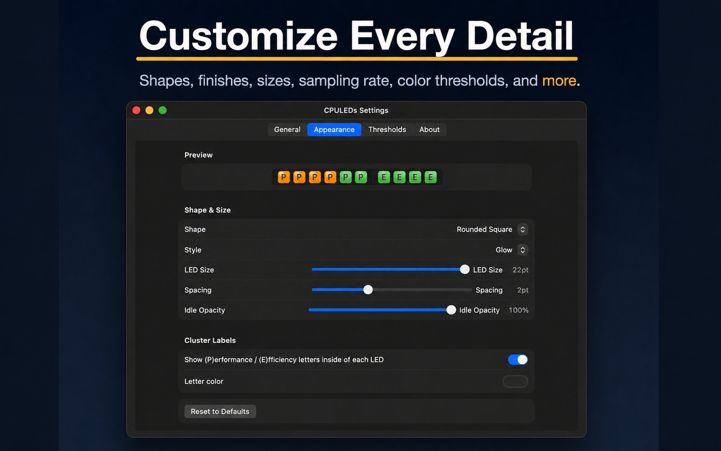The image size is (721, 451).
Task: Click the 22pt LED size value
Action: coord(520,270)
